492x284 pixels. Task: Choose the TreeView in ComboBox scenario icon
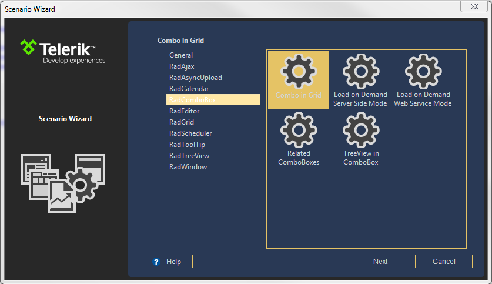coord(361,130)
